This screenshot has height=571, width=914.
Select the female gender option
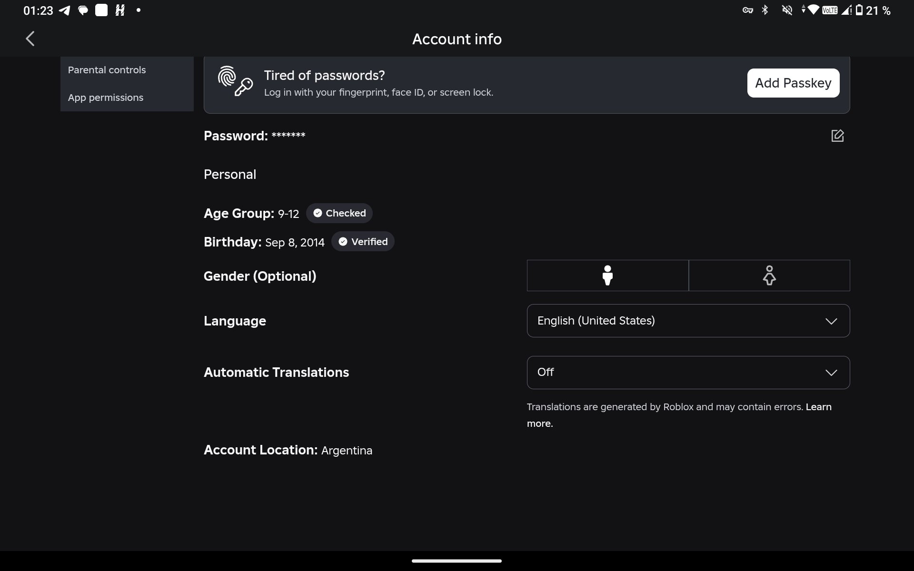[x=769, y=276]
